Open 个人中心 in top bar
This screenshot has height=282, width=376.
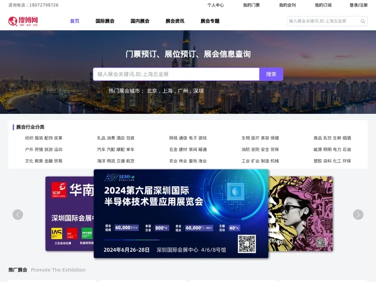(216, 5)
